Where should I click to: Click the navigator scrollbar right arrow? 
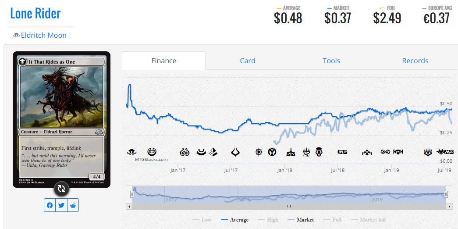click(x=450, y=206)
